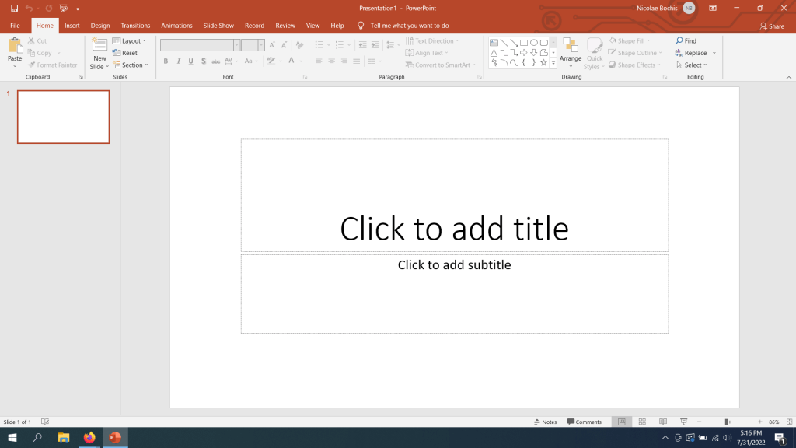Toggle strikethrough formatting
The width and height of the screenshot is (796, 448).
[x=217, y=61]
